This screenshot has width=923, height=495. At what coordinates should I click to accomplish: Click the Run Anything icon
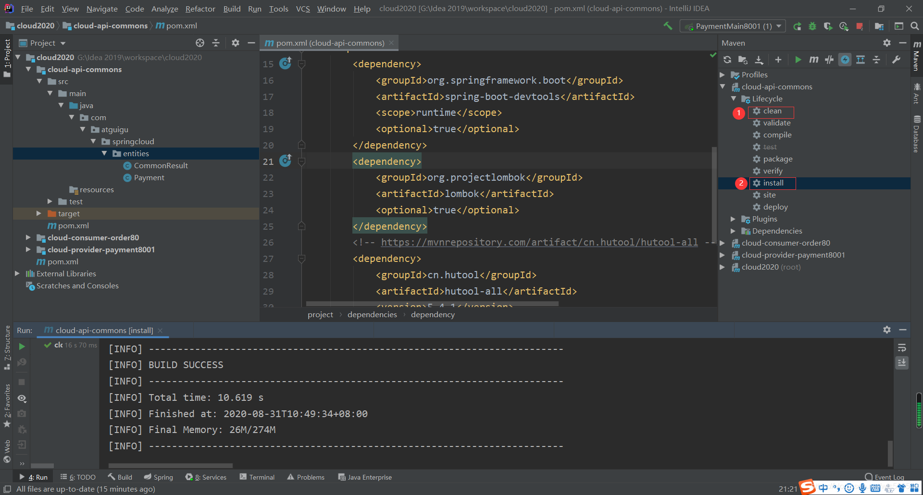899,26
